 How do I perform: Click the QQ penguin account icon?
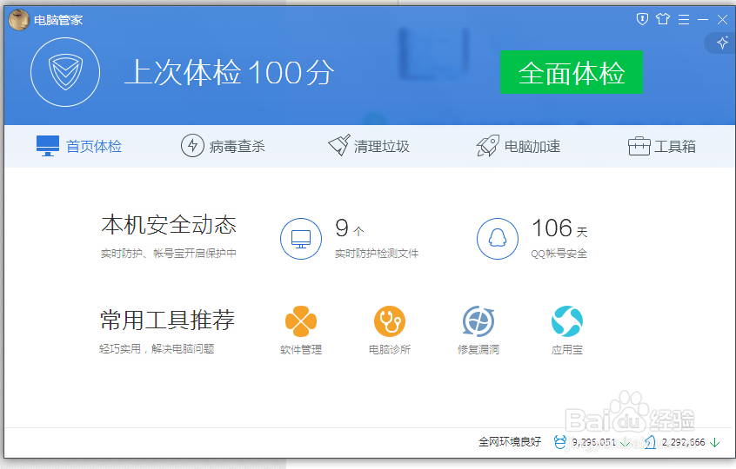[498, 239]
